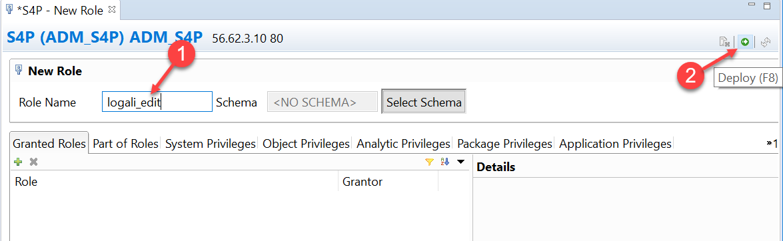The height and width of the screenshot is (241, 783).
Task: Click the disabled <NO SCHEMA> field
Action: 322,103
